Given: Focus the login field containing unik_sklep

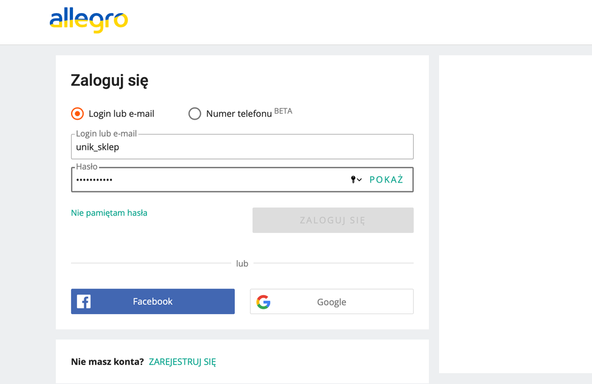Looking at the screenshot, I should 242,147.
